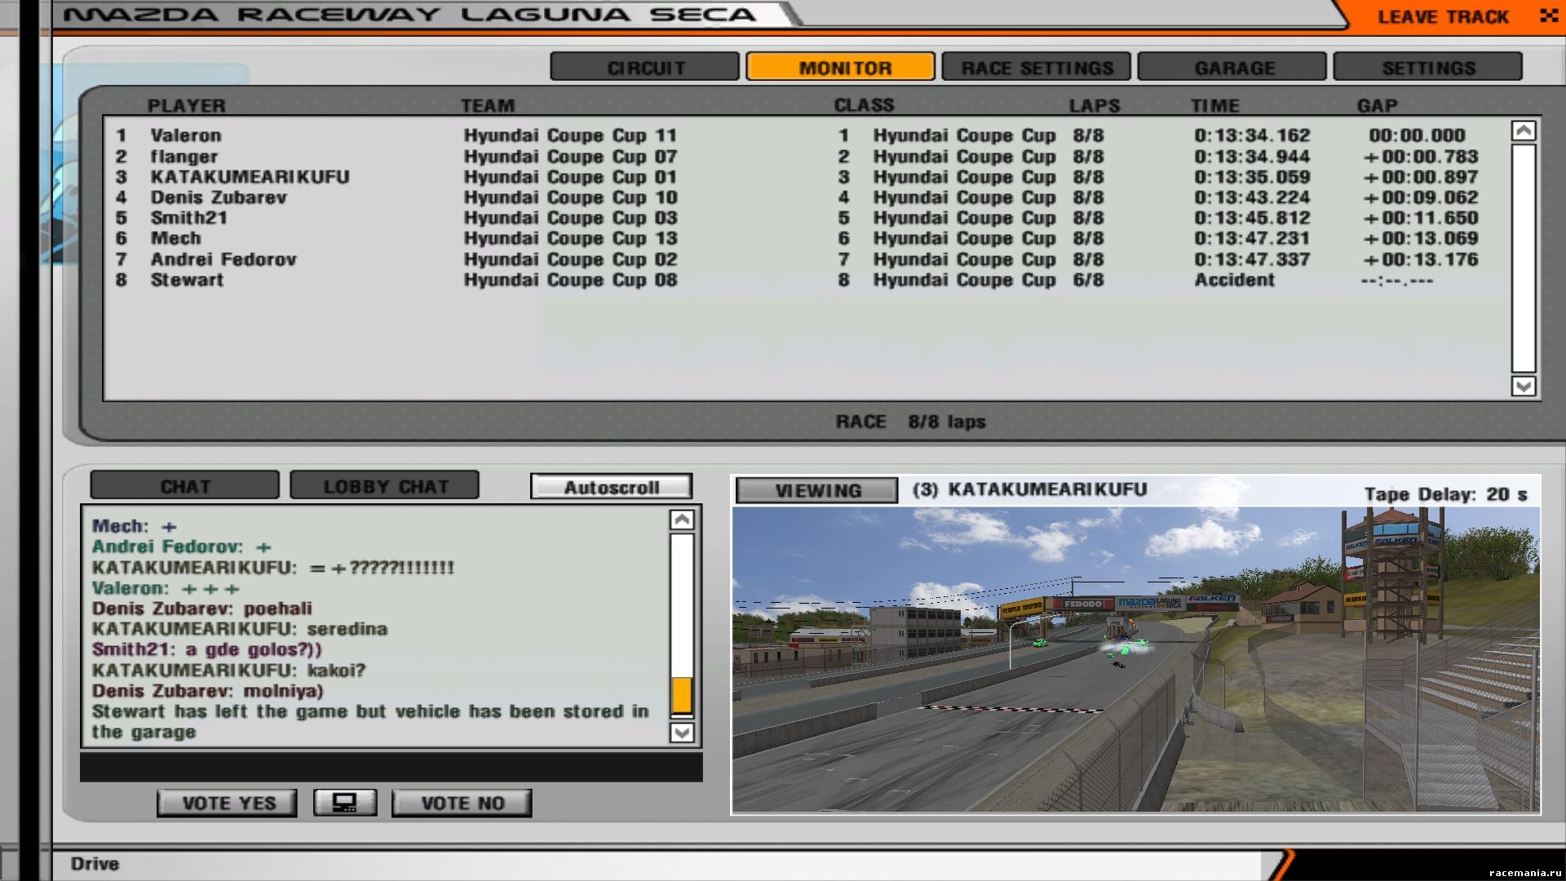Click the (3) KATAKUMEARIKUFU viewing label
The width and height of the screenshot is (1566, 881).
tap(1029, 489)
